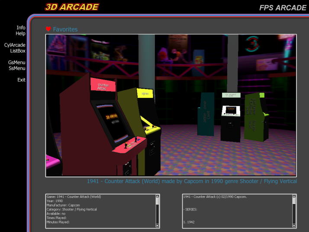
Task: Click the 1941 Counter Attack caption text
Action: point(192,181)
